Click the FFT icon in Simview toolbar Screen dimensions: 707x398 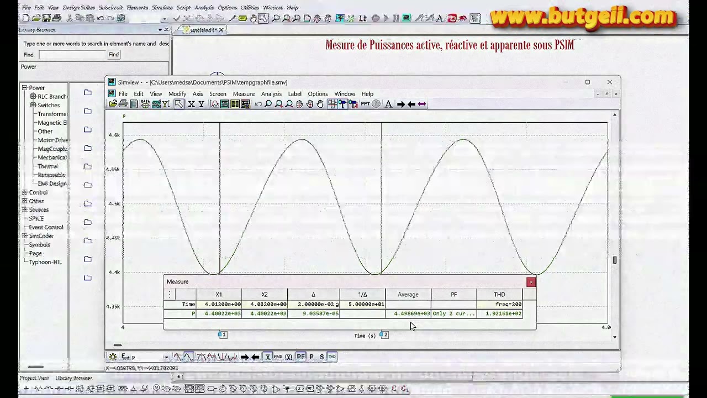[365, 104]
